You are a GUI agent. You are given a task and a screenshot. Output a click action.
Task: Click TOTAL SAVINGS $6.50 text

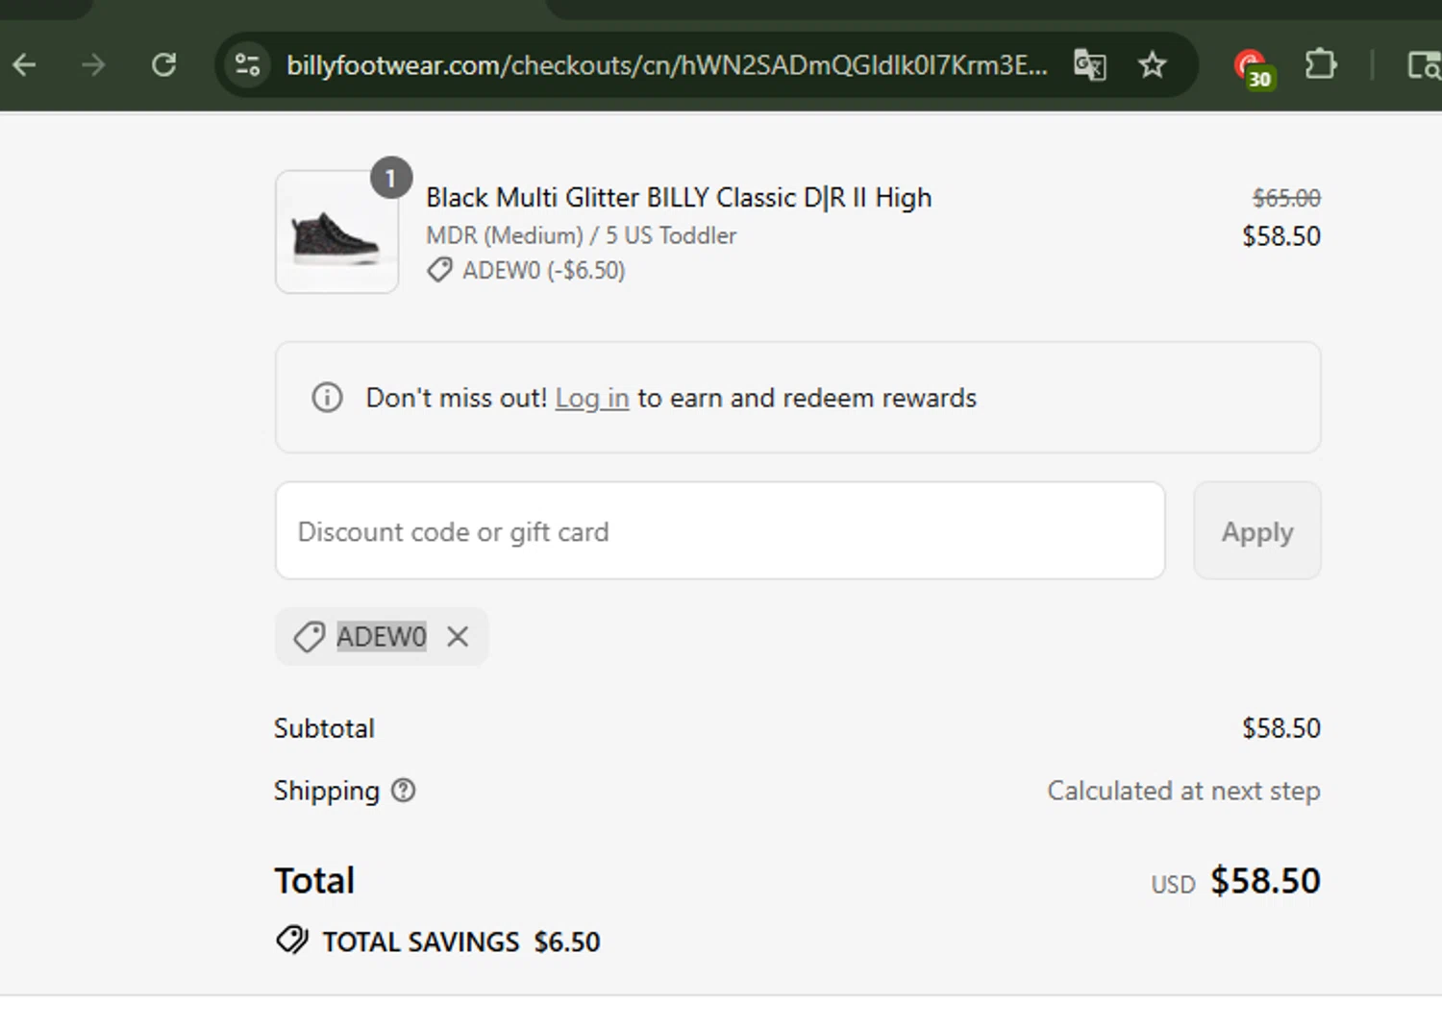pos(461,941)
